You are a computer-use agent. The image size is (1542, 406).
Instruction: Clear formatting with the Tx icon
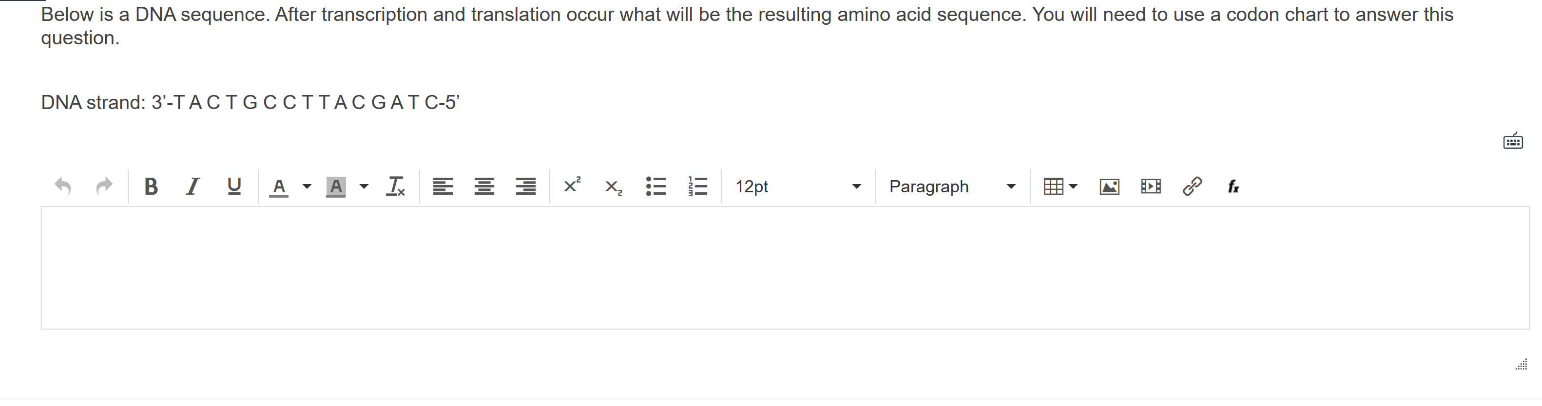coord(396,186)
